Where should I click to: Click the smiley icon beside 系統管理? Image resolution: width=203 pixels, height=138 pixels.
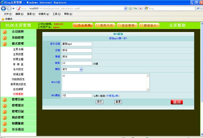(x=5, y=38)
